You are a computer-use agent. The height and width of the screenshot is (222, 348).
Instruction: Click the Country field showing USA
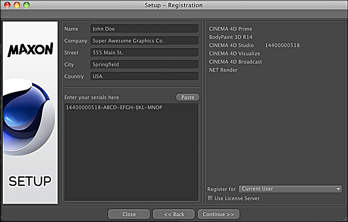click(x=144, y=76)
